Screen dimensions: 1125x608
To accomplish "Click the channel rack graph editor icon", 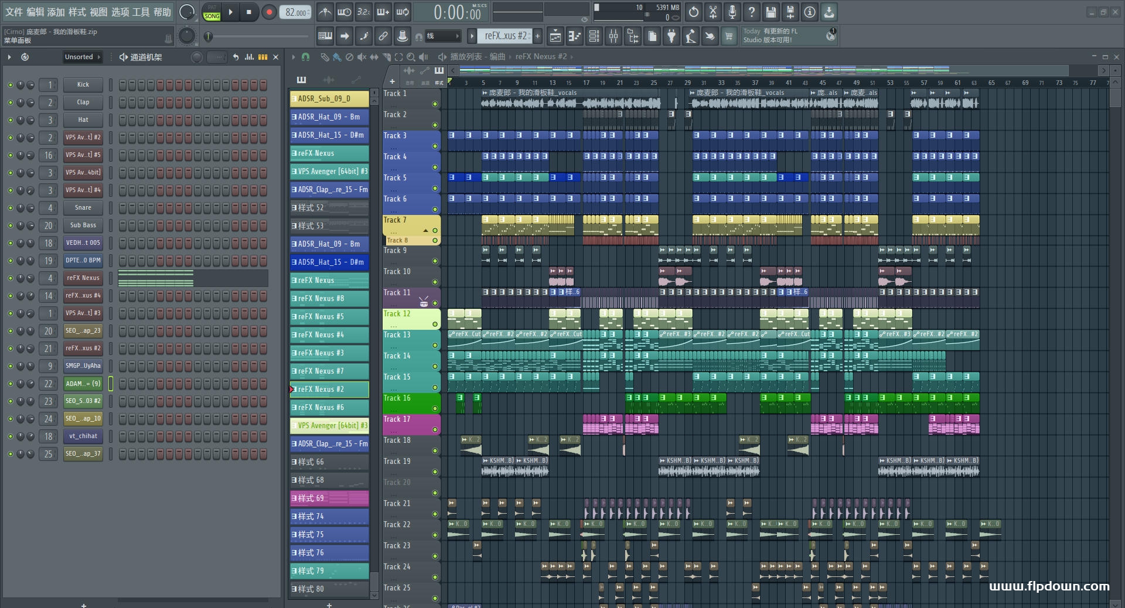I will pos(249,57).
